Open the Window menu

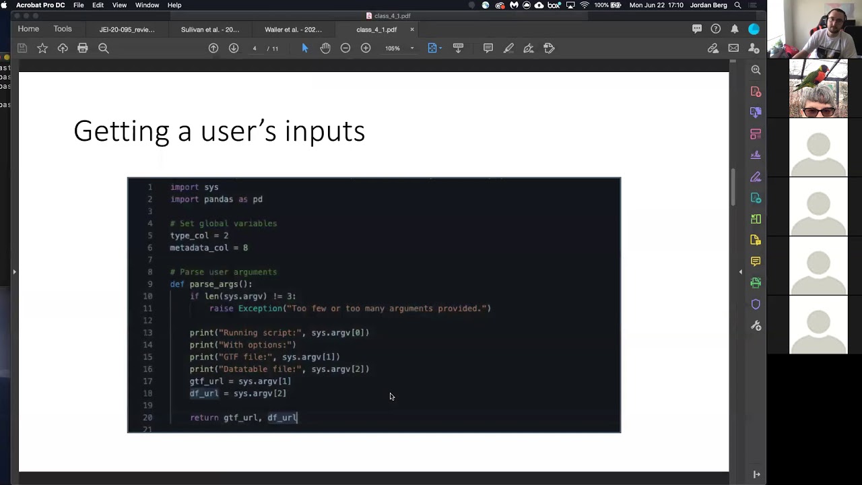[x=147, y=5]
